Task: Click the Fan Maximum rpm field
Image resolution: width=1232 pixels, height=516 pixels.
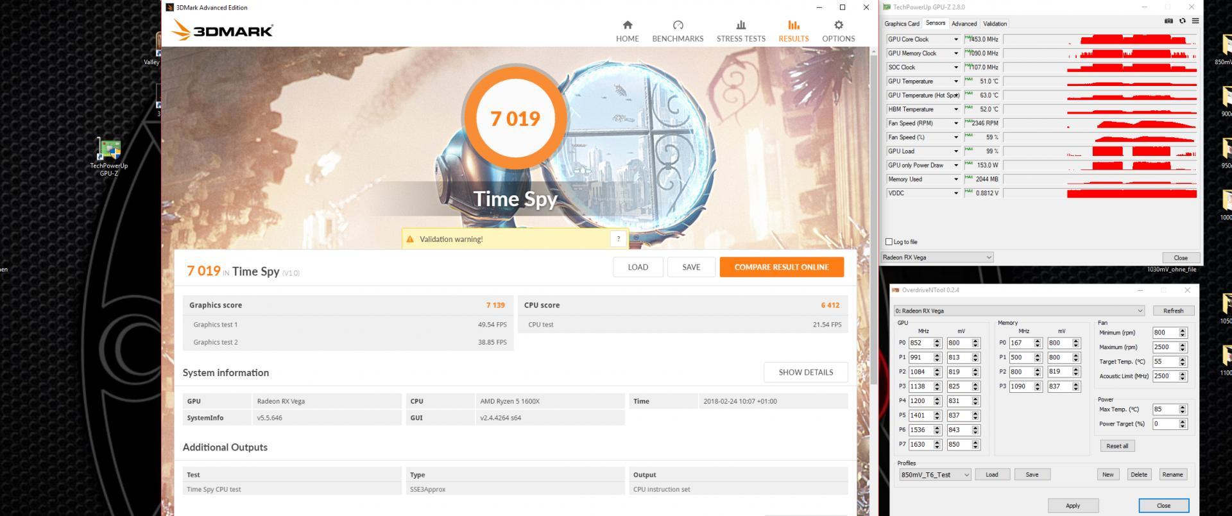Action: (x=1165, y=347)
